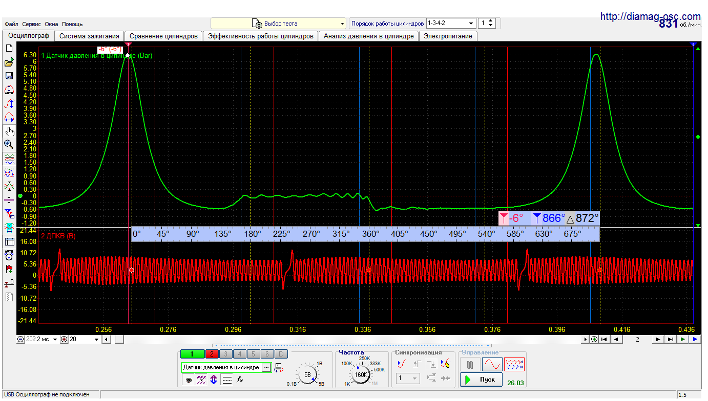Open the notes checklist icon
This screenshot has height=401, width=708.
point(9,297)
